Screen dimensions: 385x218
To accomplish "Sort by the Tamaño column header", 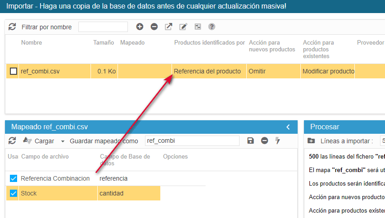I will click(x=104, y=43).
